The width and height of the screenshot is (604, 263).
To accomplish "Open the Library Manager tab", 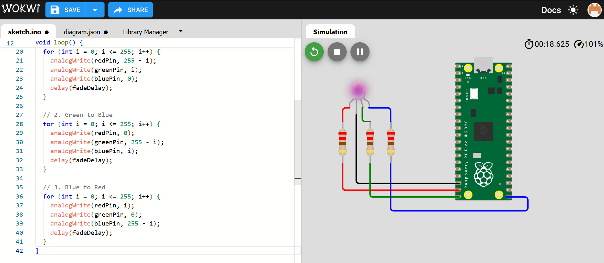I will pyautogui.click(x=146, y=32).
